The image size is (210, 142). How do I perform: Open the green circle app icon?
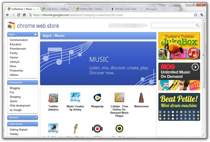(119, 129)
